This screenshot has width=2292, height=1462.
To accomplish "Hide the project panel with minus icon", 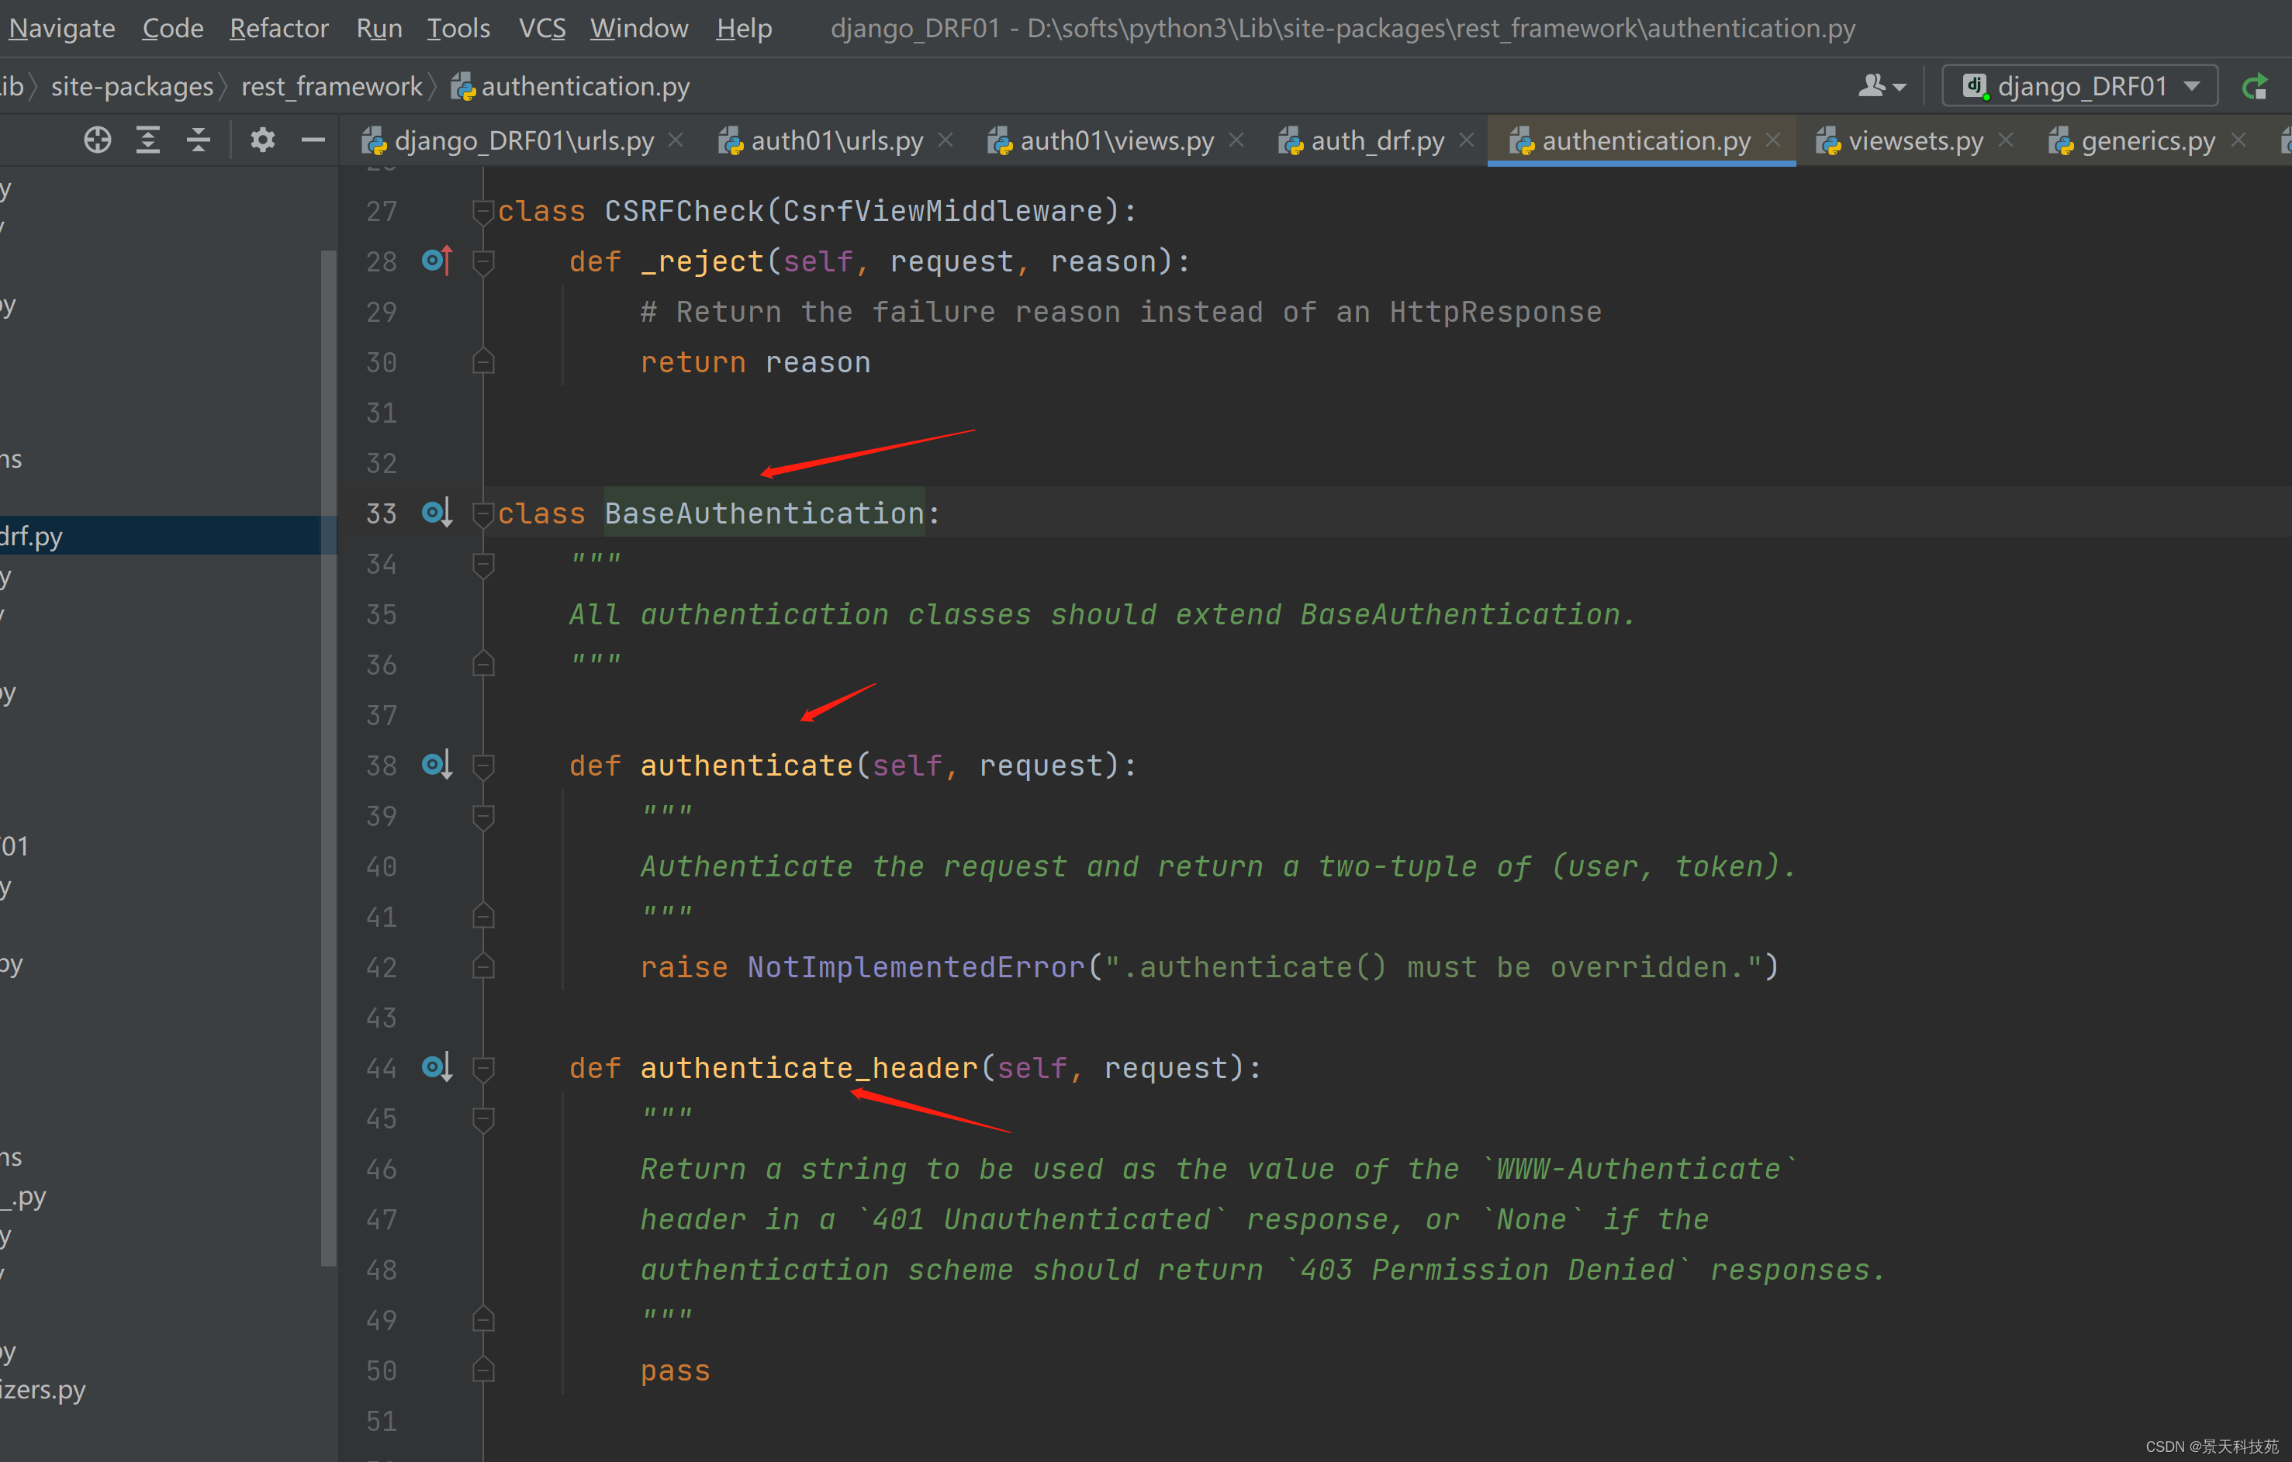I will tap(313, 141).
